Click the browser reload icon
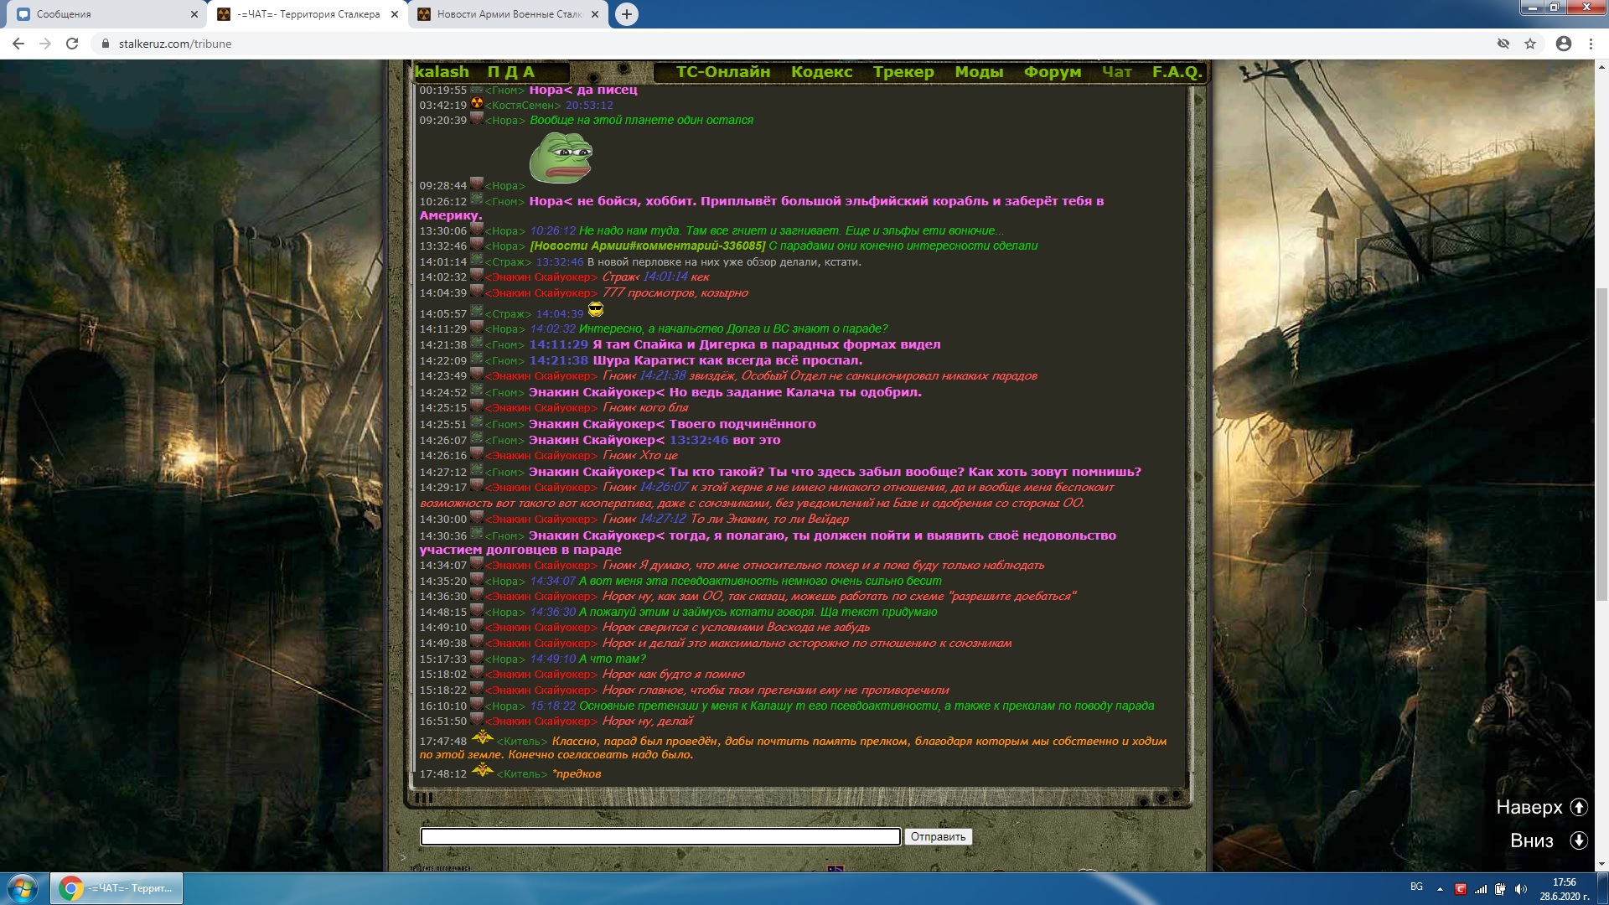Viewport: 1609px width, 905px height. tap(72, 44)
